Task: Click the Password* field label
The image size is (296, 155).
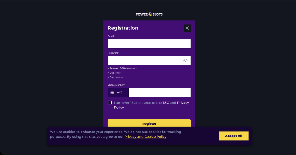Action: coord(113,53)
